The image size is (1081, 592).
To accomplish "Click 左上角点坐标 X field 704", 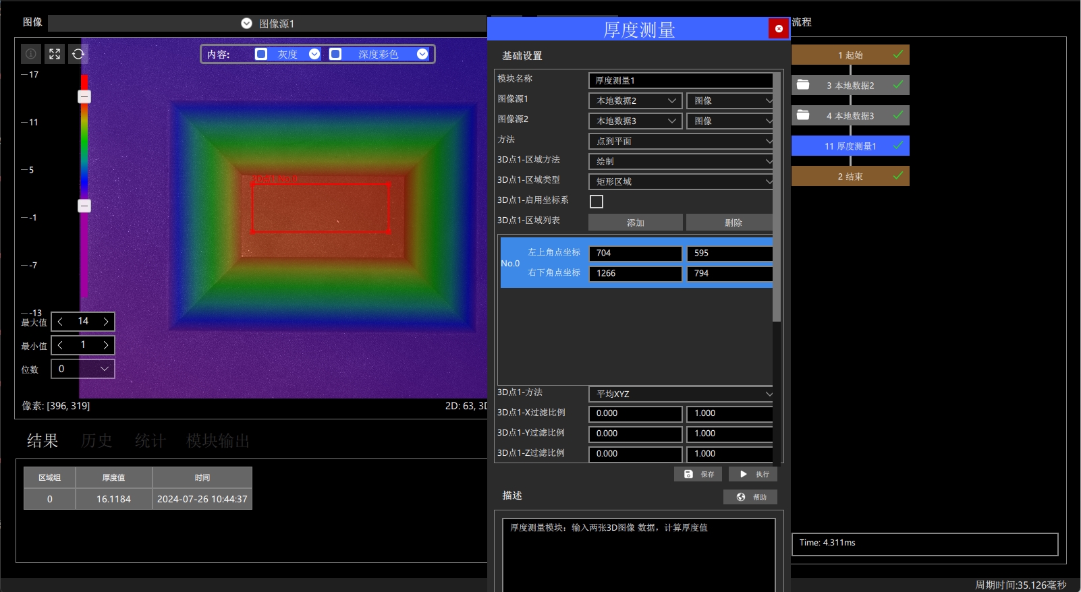I will (x=636, y=254).
